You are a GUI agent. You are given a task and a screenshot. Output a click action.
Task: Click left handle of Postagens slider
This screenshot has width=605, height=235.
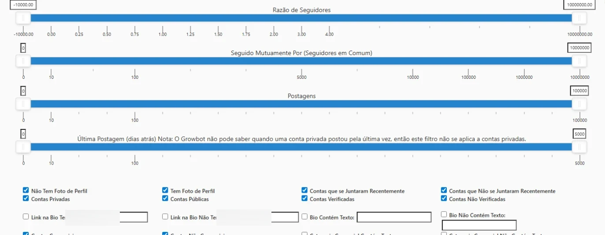(23, 104)
